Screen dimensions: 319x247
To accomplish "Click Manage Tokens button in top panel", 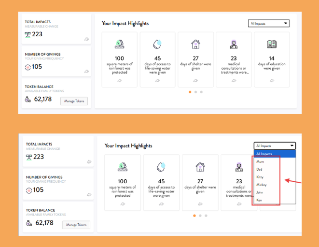I will [74, 101].
